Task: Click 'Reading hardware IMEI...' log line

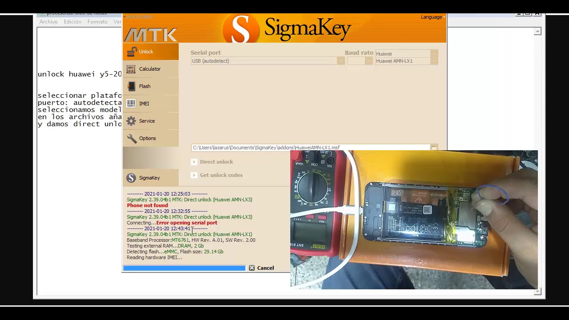Action: tap(154, 257)
